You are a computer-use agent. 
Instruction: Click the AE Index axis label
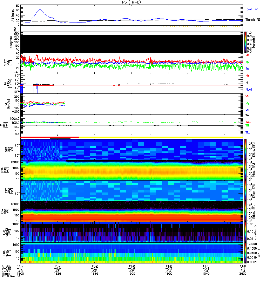pyautogui.click(x=13, y=15)
